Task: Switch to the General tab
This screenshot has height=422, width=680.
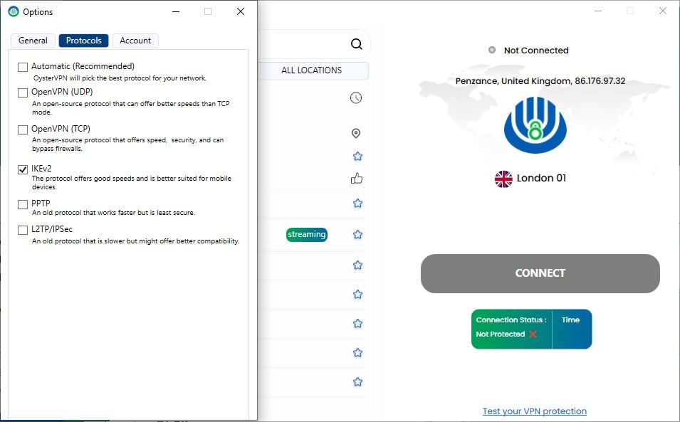Action: pyautogui.click(x=33, y=41)
